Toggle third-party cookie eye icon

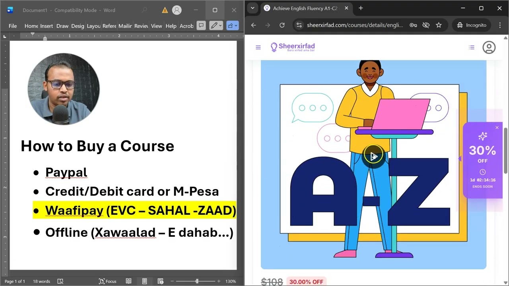tap(426, 25)
